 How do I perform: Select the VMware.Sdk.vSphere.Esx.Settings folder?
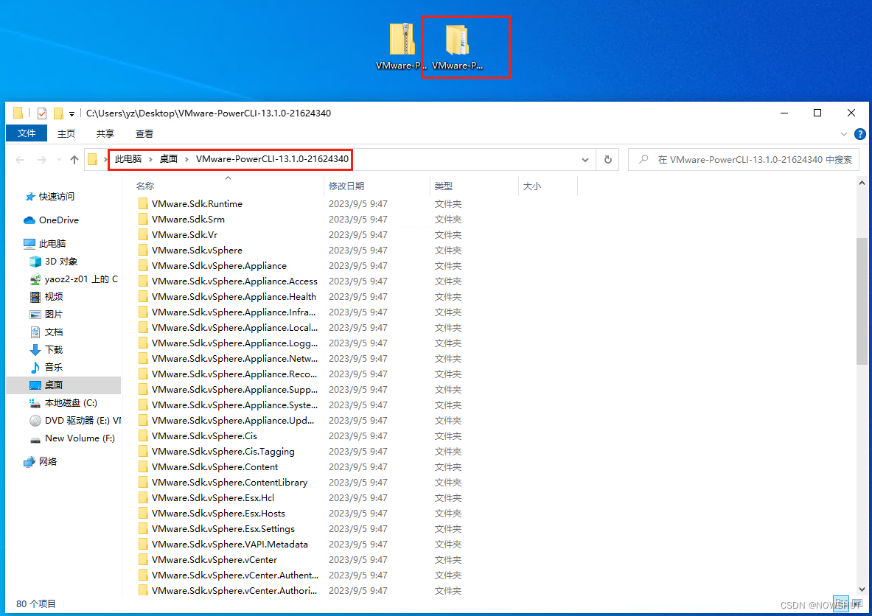(223, 529)
